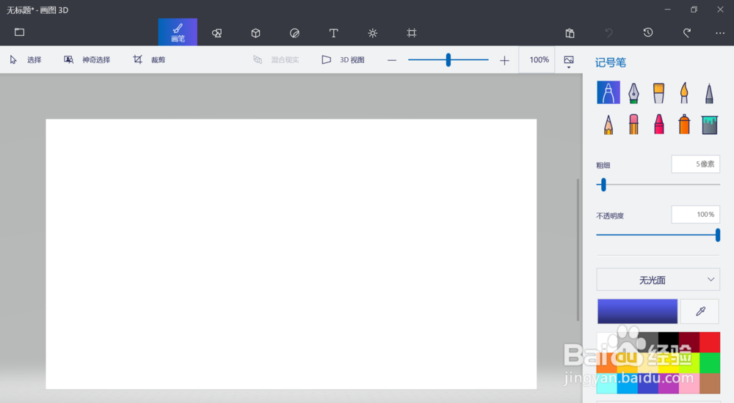Open the 2D shapes tab
The width and height of the screenshot is (734, 403).
[217, 33]
